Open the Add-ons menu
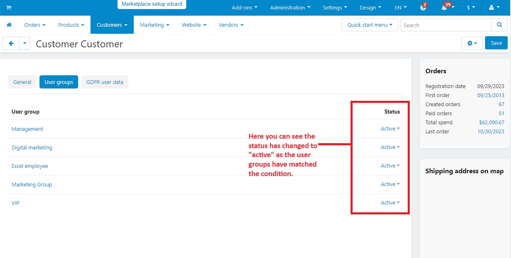The width and height of the screenshot is (511, 258). click(244, 8)
